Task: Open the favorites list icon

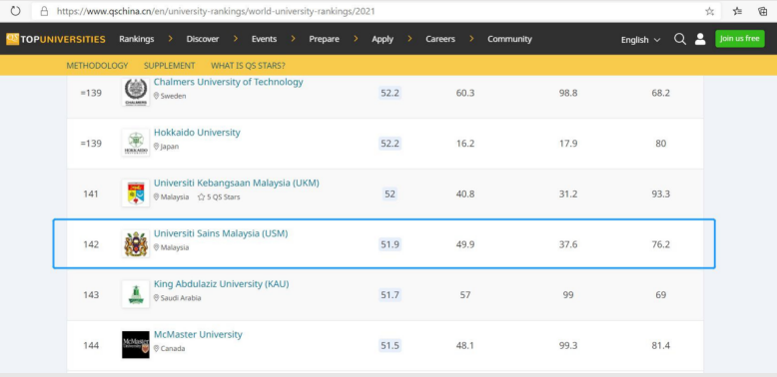Action: [737, 11]
